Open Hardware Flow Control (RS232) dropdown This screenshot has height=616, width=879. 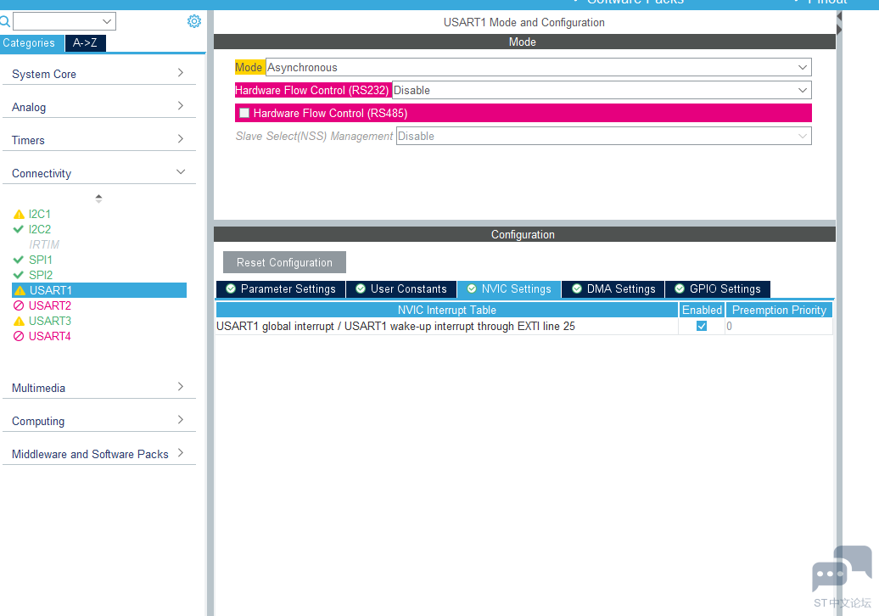click(x=602, y=90)
